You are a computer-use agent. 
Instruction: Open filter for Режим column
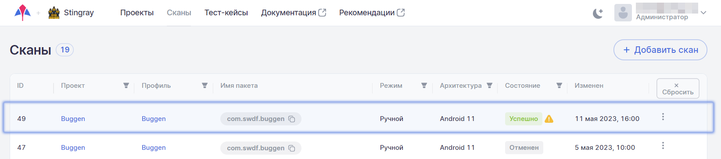(424, 86)
